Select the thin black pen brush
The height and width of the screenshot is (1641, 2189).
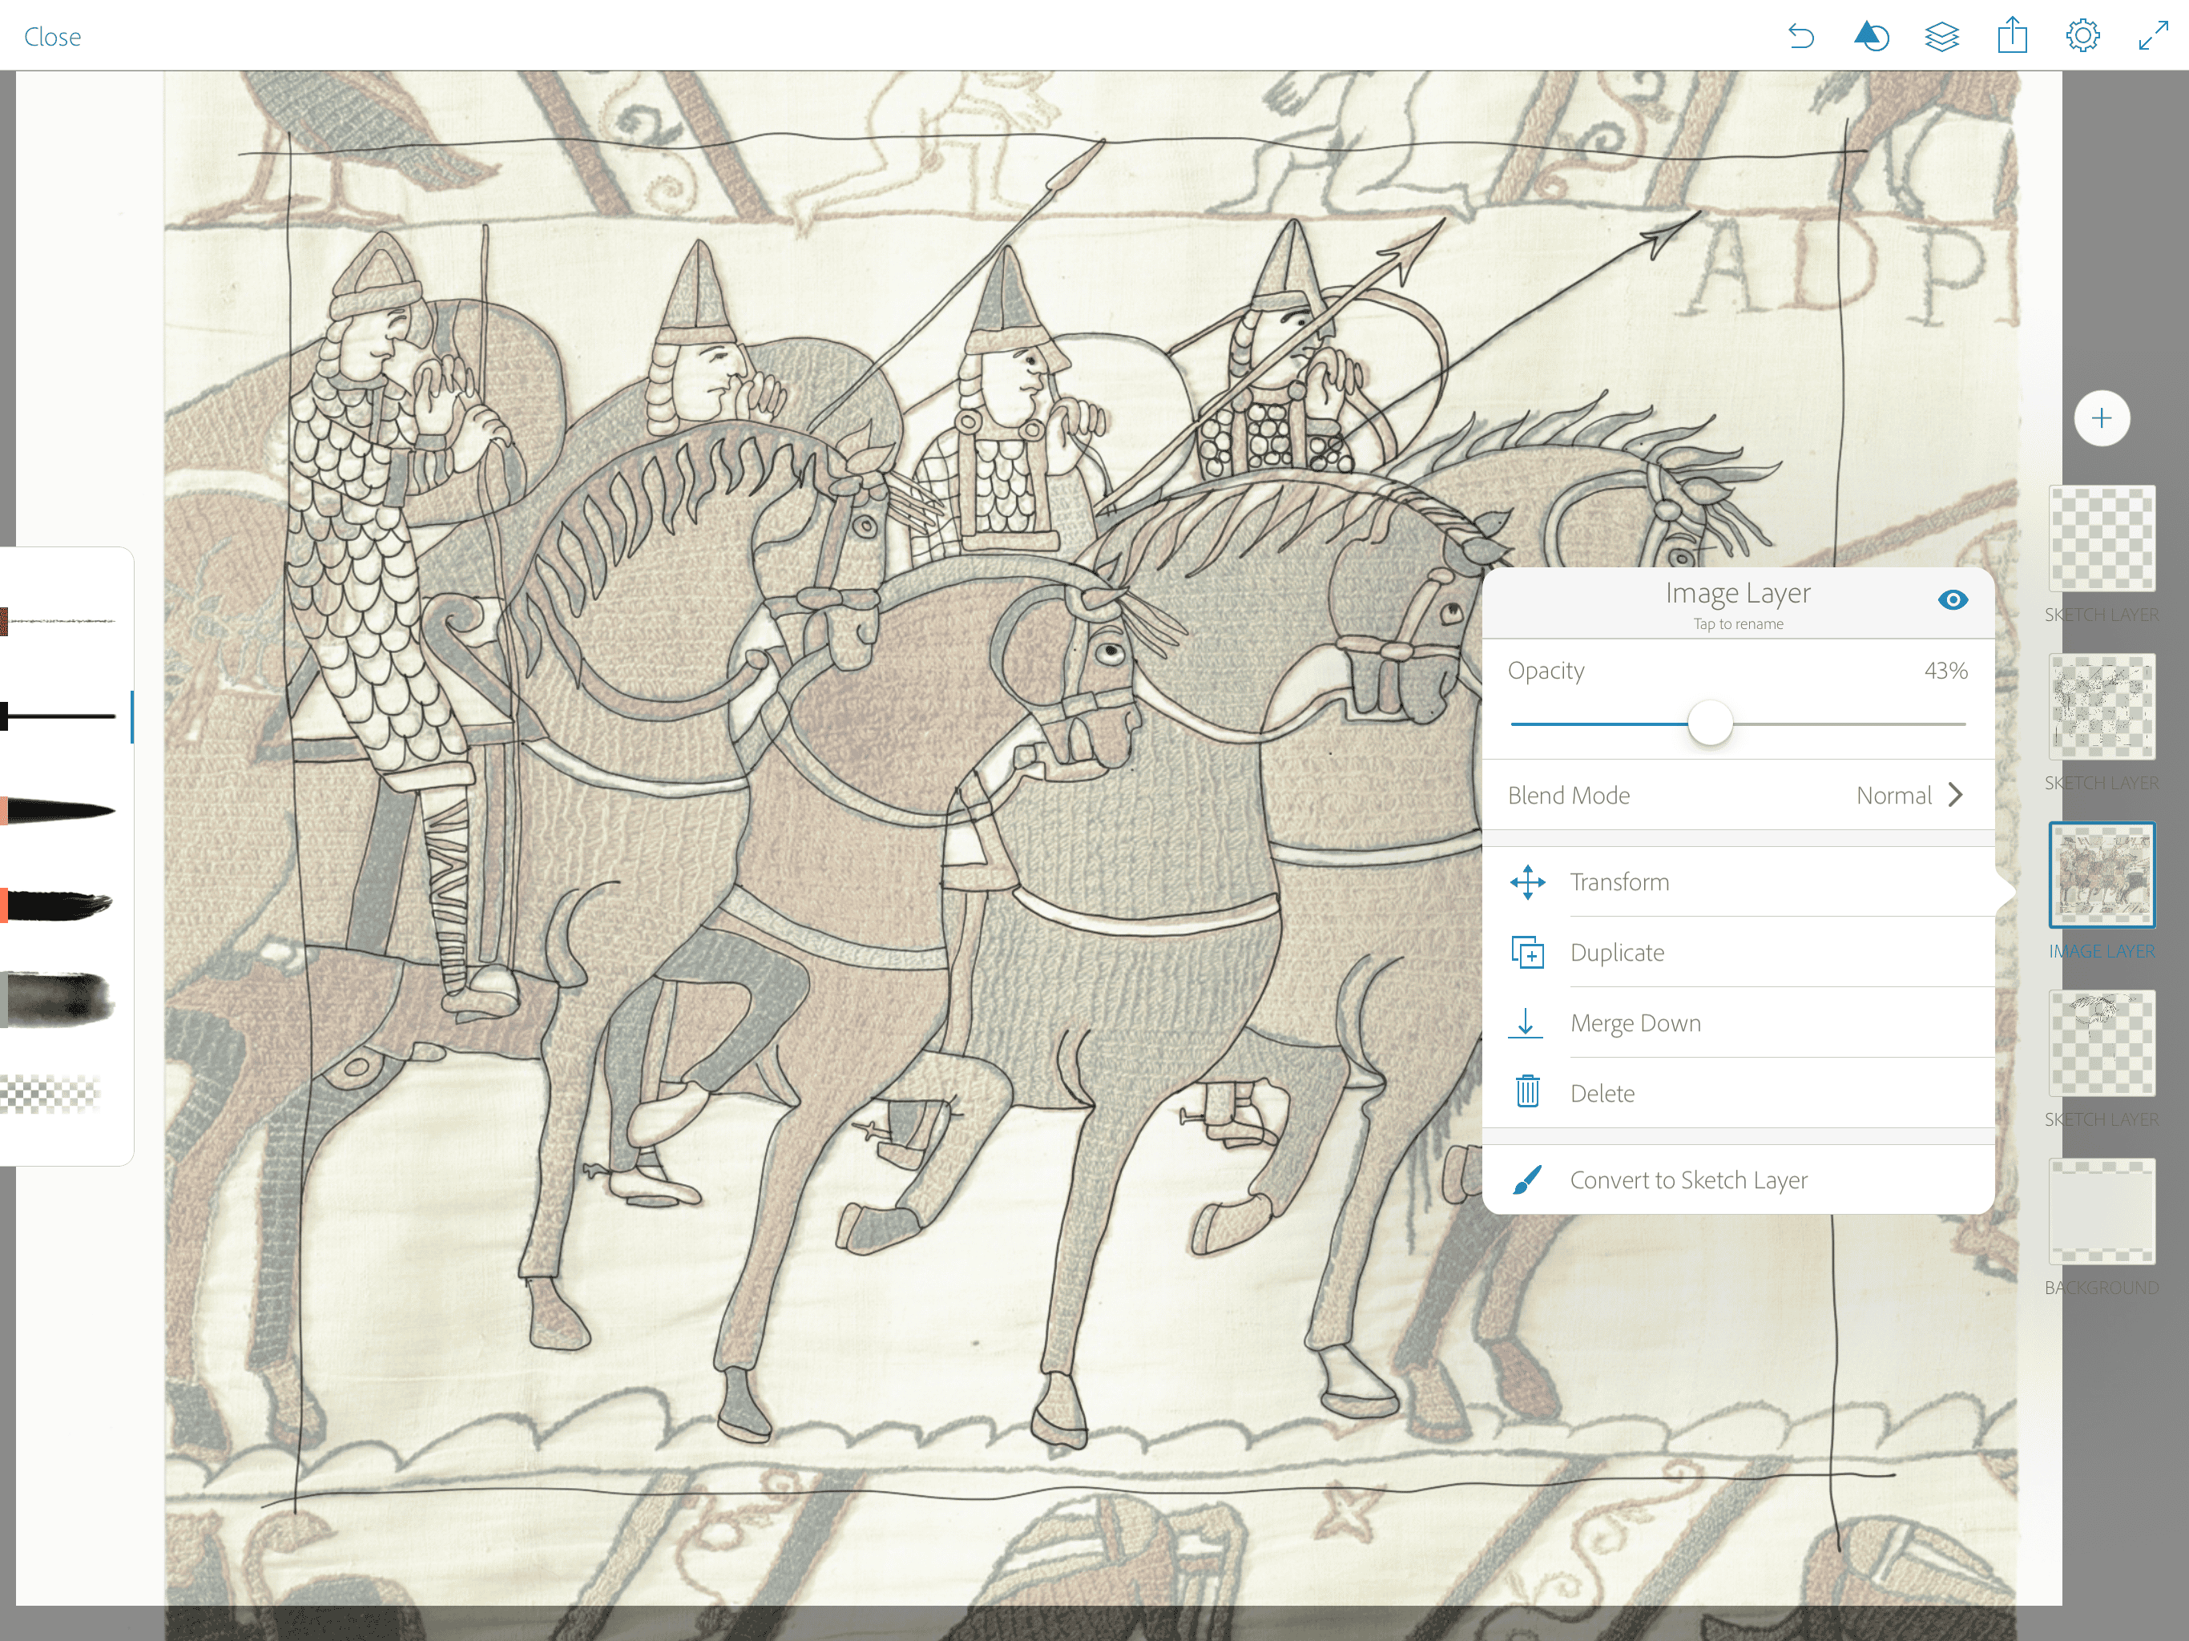pos(59,716)
